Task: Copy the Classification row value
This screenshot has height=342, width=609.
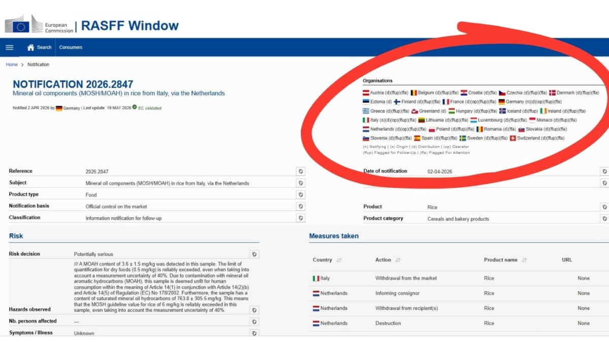Action: coord(300,218)
